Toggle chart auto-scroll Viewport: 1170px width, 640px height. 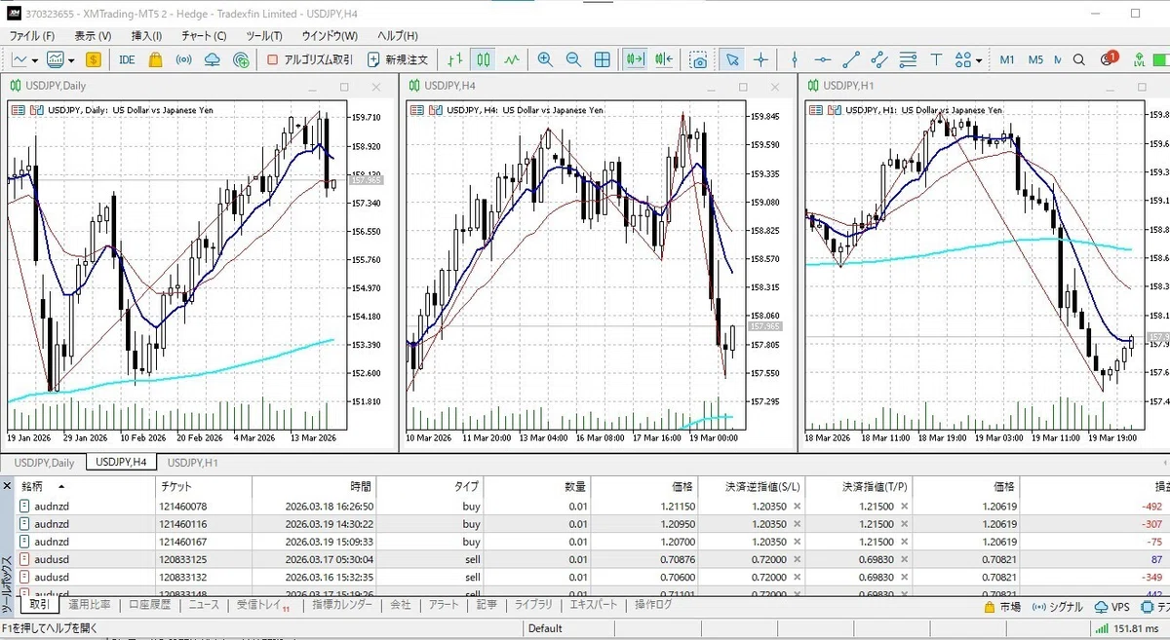point(636,59)
